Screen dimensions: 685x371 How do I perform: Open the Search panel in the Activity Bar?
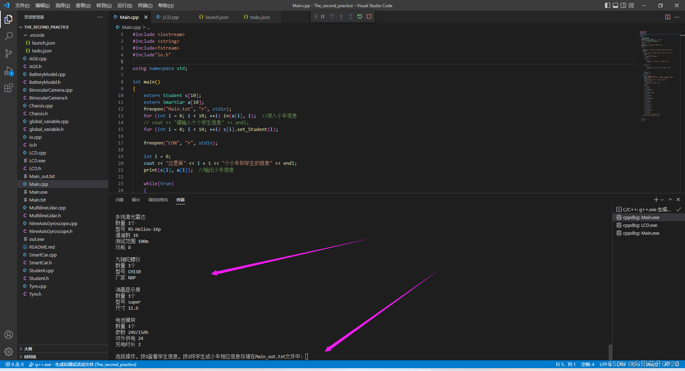tap(9, 36)
